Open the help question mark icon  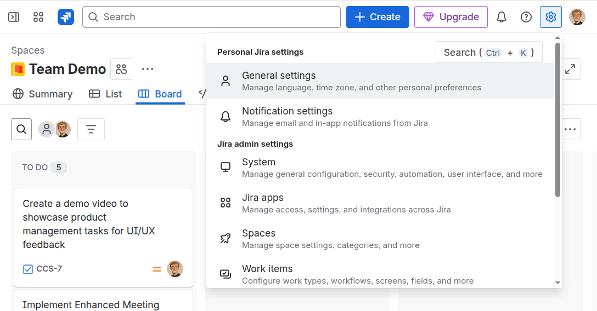[526, 17]
